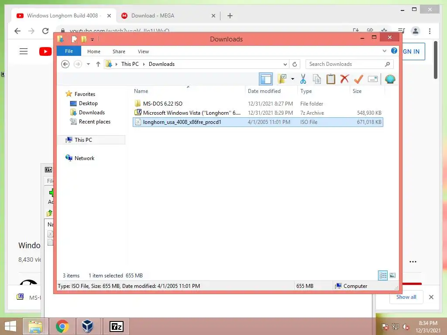Screen dimensions: 447x335
Task: Open the YouTube hamburger guide menu
Action: (x=24, y=51)
